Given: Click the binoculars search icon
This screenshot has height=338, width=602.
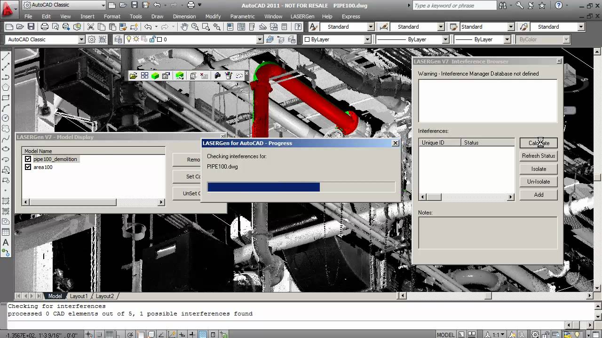Looking at the screenshot, I should point(503,6).
